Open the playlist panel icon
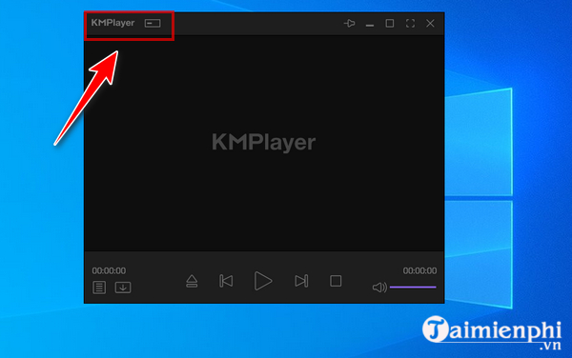This screenshot has height=358, width=572. 99,288
